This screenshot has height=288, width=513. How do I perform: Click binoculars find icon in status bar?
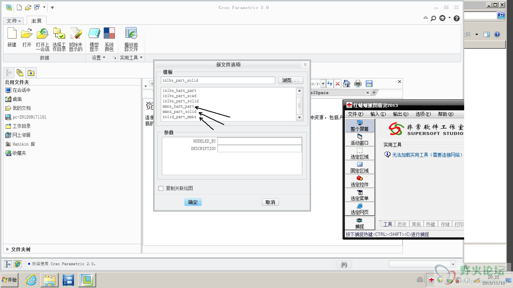pos(344,264)
